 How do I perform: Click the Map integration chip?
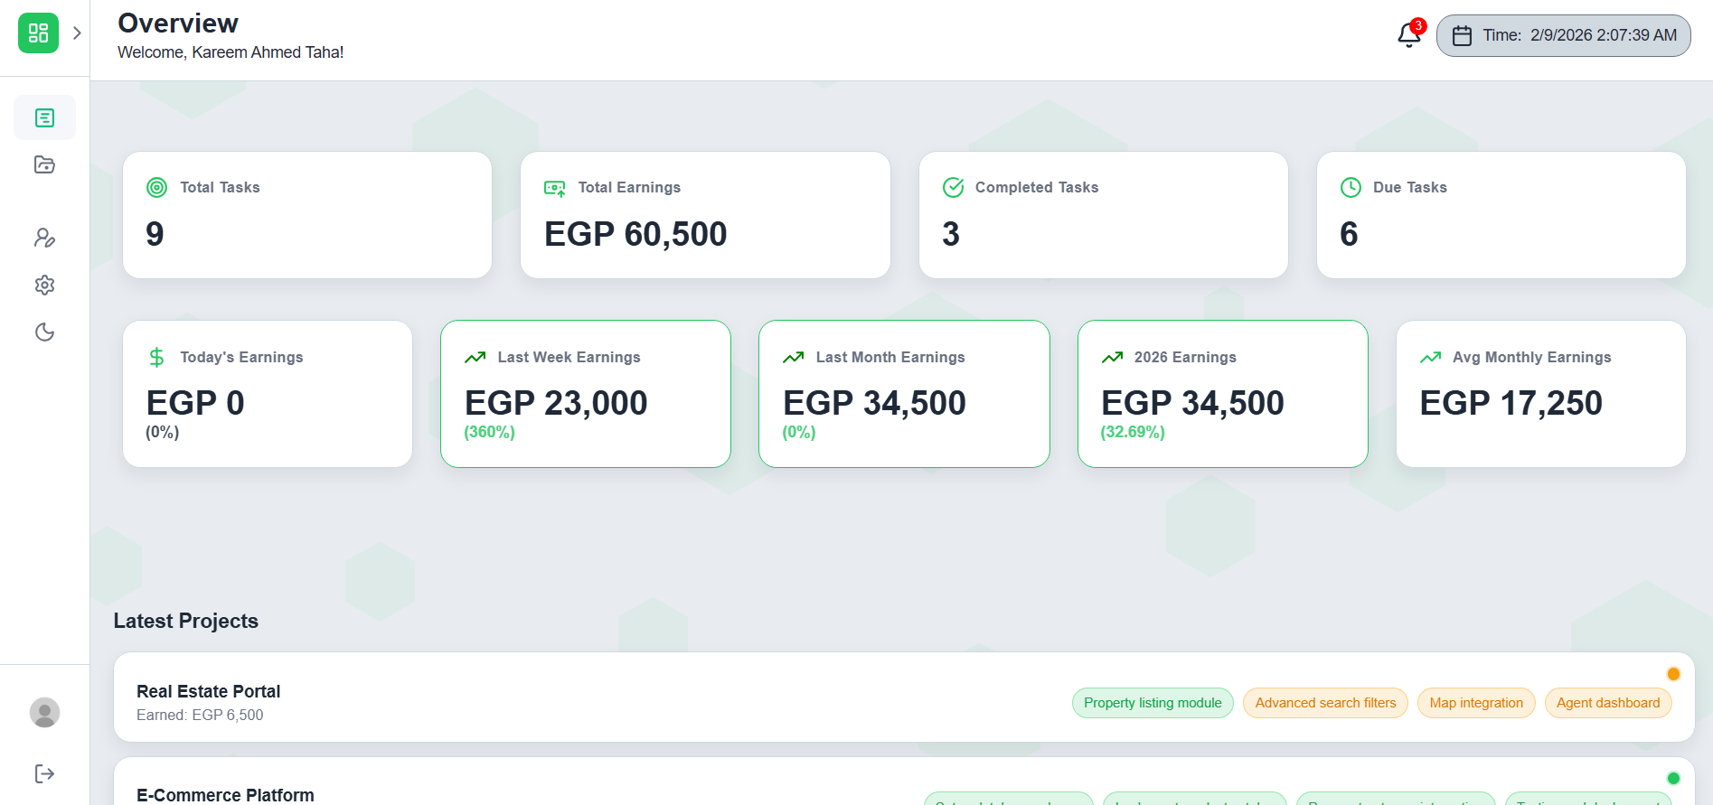point(1475,702)
